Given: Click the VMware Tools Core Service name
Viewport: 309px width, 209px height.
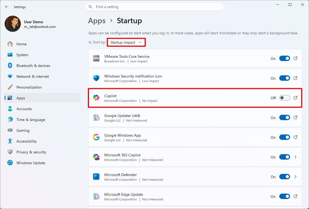Looking at the screenshot, I should pyautogui.click(x=127, y=56).
